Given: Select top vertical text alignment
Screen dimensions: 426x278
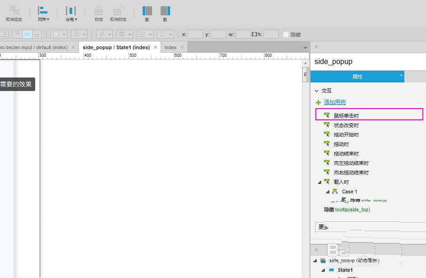Looking at the screenshot, I should click(x=17, y=34).
